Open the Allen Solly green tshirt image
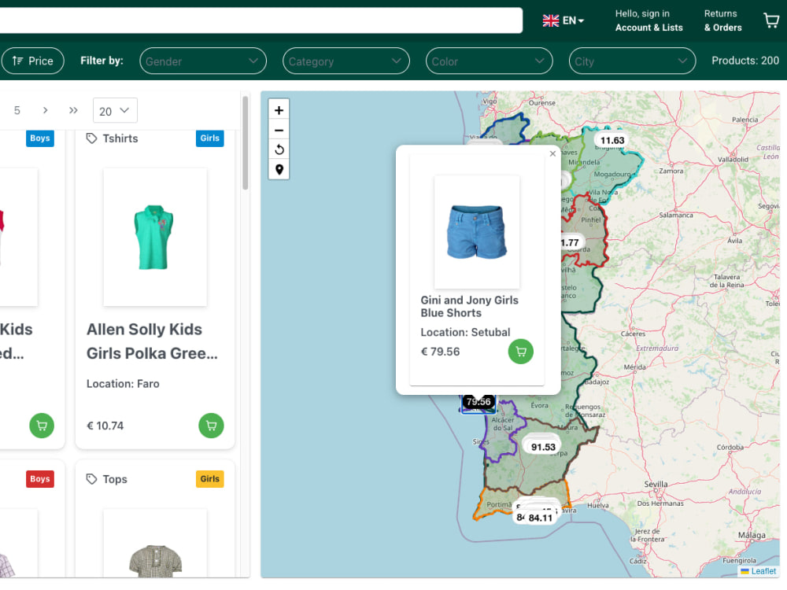 (154, 237)
